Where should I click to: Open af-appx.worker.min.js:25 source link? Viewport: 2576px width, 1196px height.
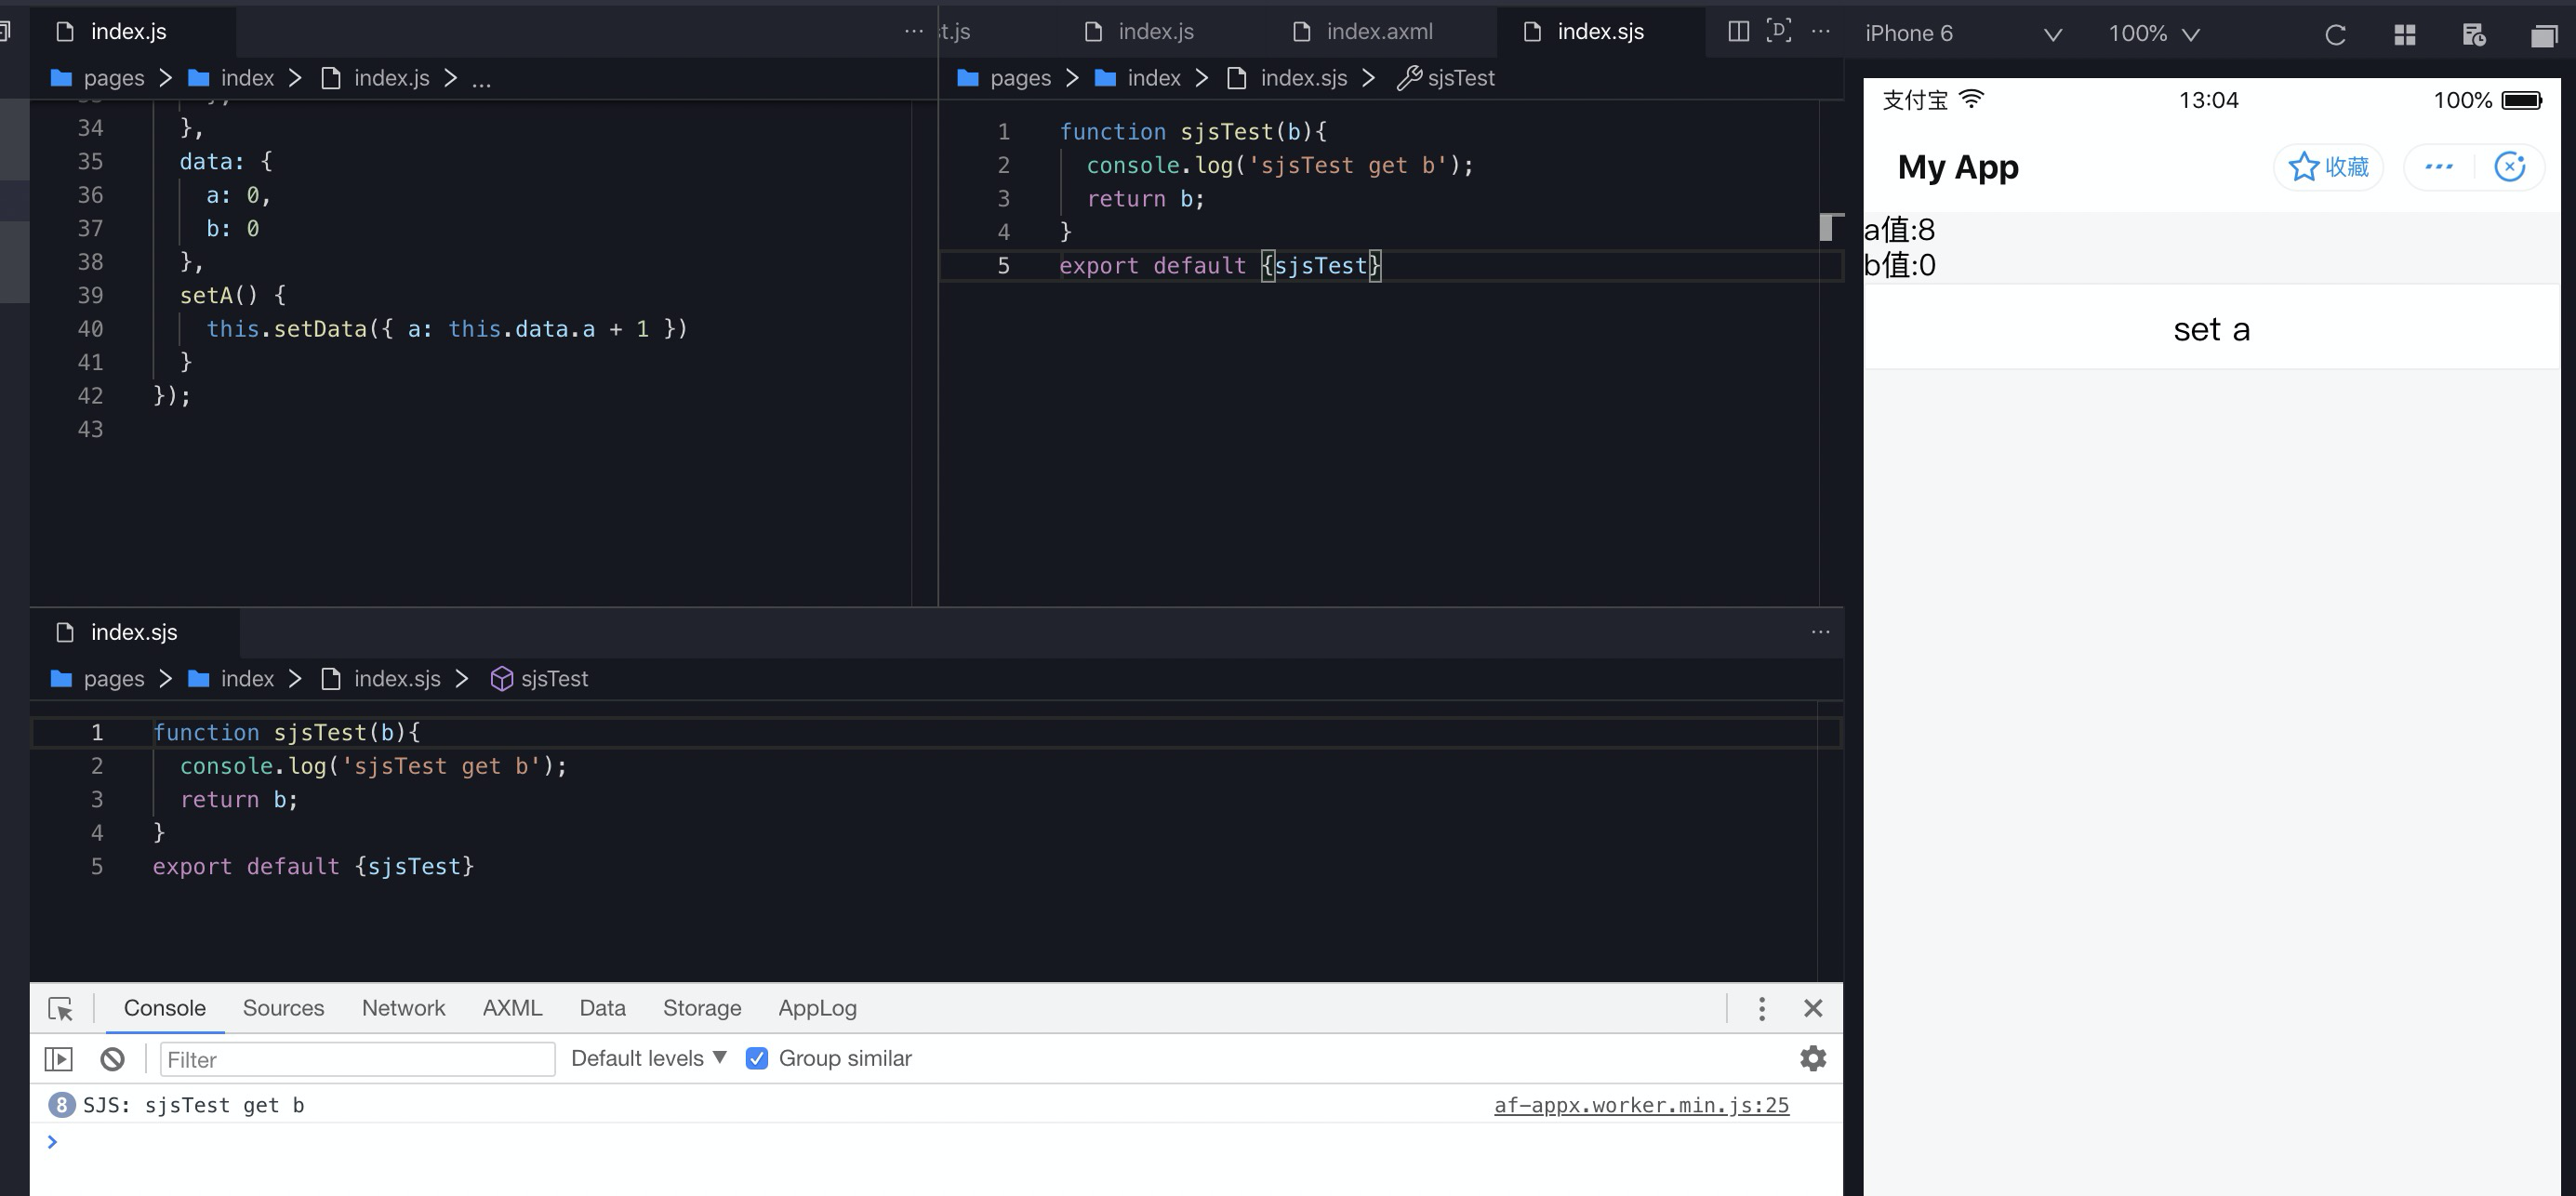tap(1641, 1105)
